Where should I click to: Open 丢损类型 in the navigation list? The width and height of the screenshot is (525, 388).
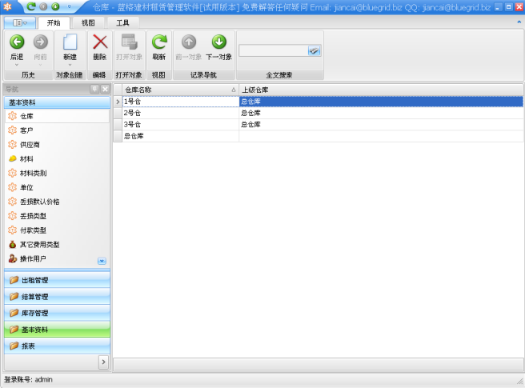click(57, 216)
